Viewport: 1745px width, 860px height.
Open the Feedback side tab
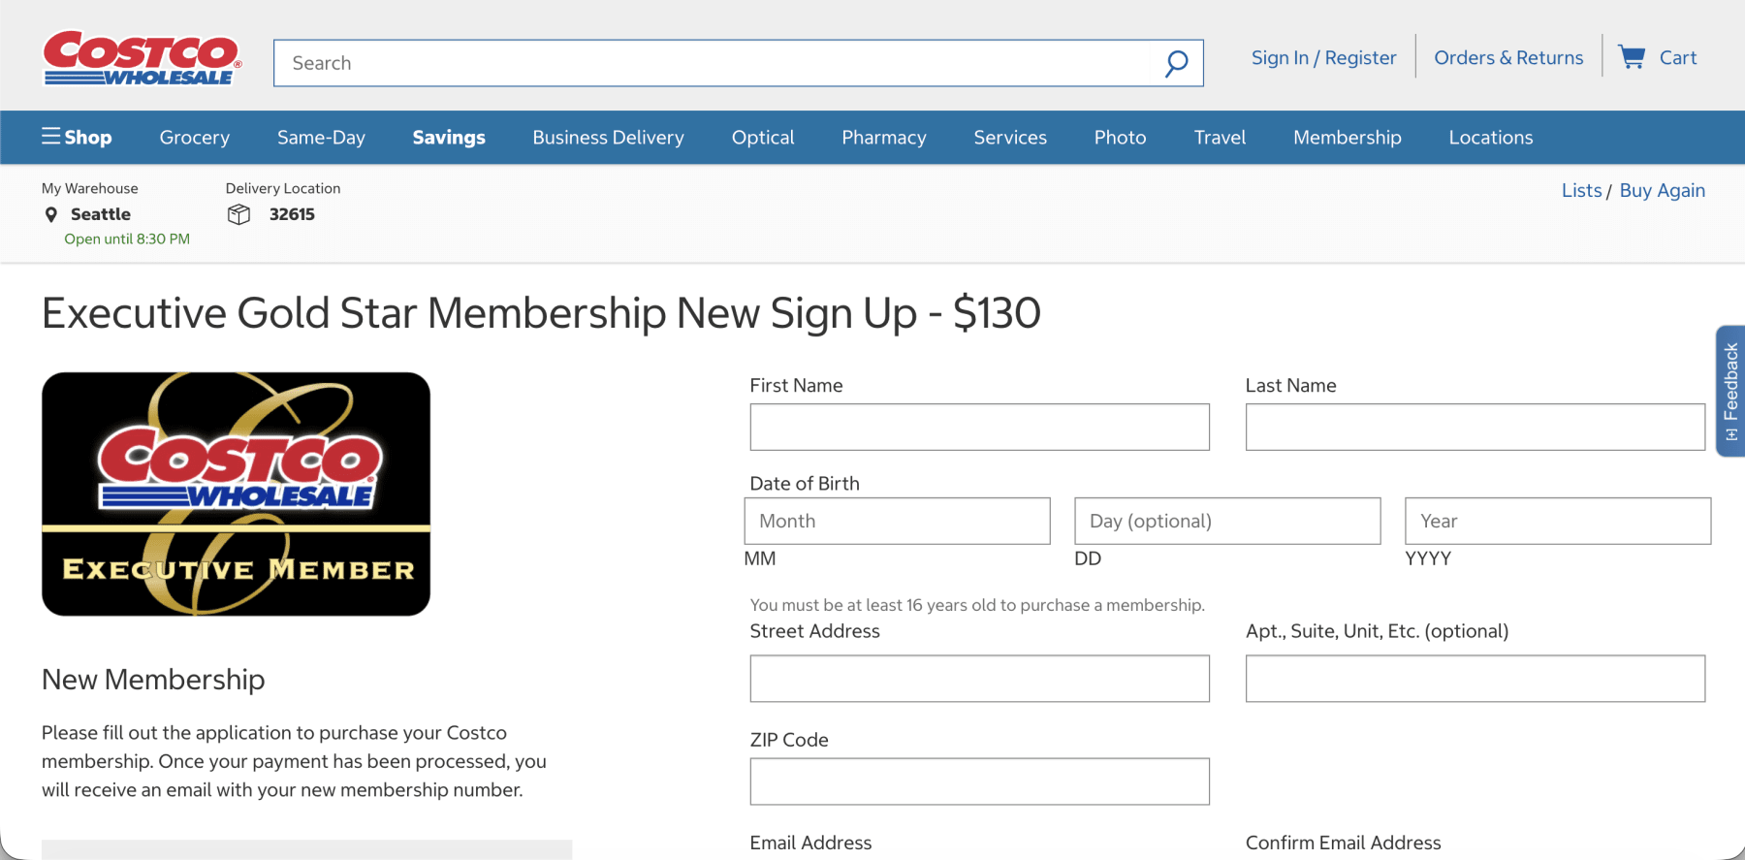coord(1730,391)
